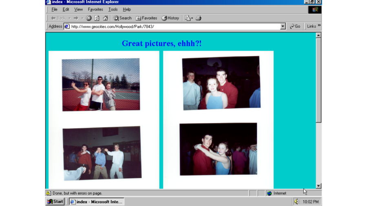Image resolution: width=367 pixels, height=206 pixels.
Task: Click the Stop loading toolbar icon
Action: [89, 18]
